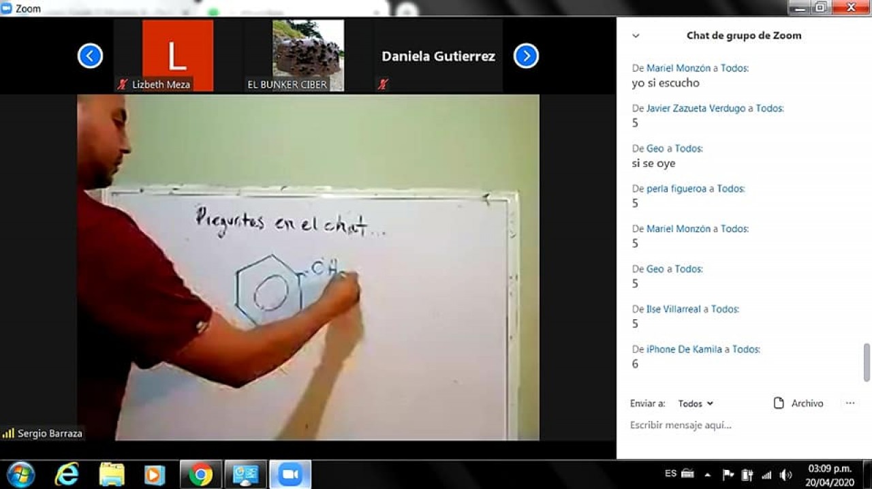
Task: Click the Zoom icon in the taskbar
Action: [290, 474]
